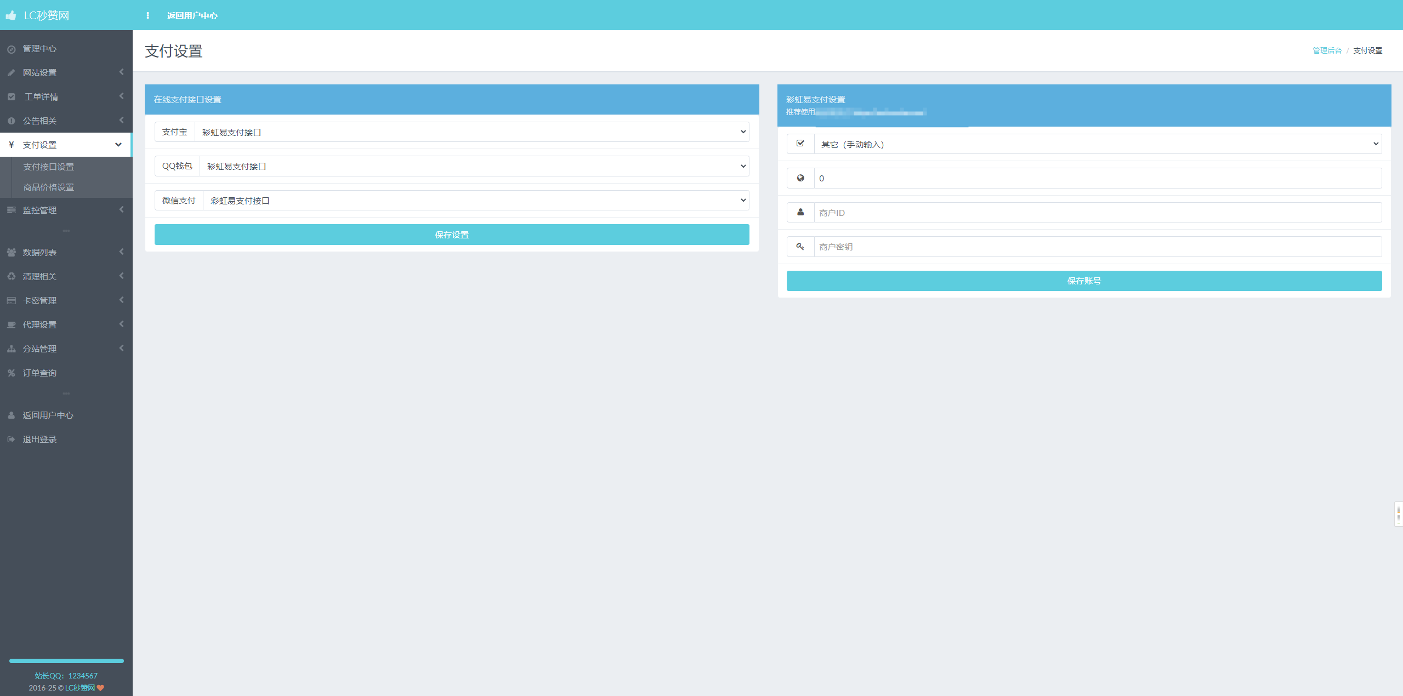This screenshot has height=696, width=1403.
Task: Click the exit icon beside 退出登录
Action: 12,439
